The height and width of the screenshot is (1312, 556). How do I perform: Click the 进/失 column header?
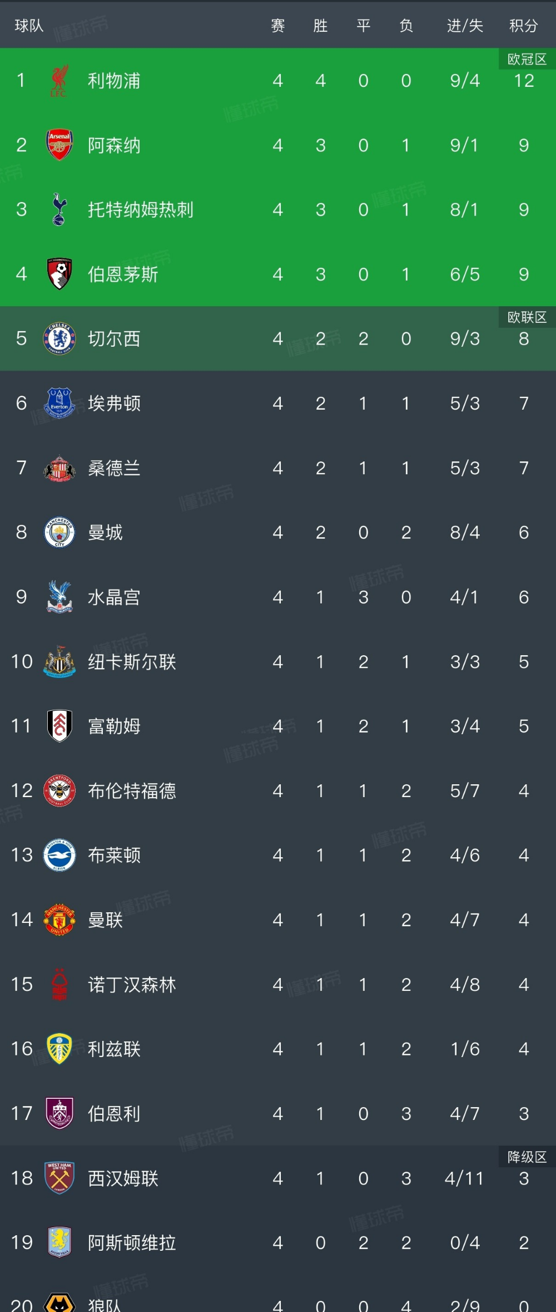465,26
